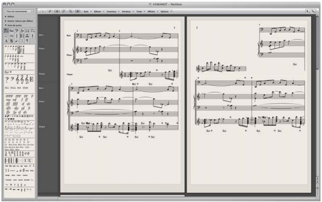
Task: Open the Afficher menu
Action: 153,11
